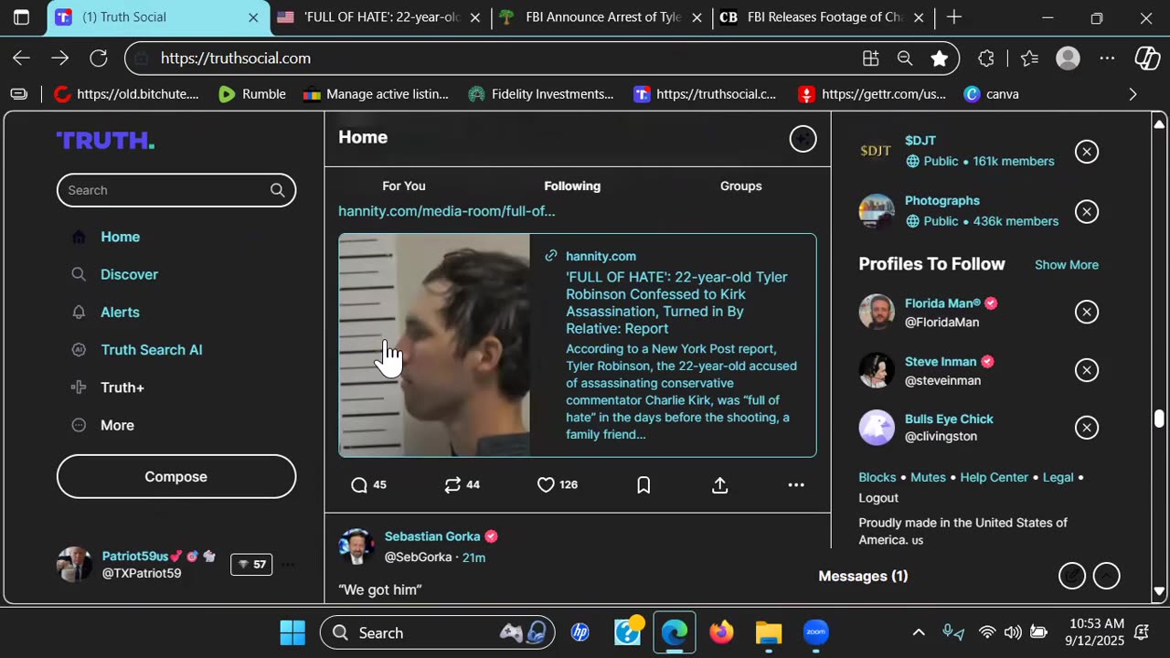Open Discover in sidebar
This screenshot has width=1170, height=658.
click(129, 274)
